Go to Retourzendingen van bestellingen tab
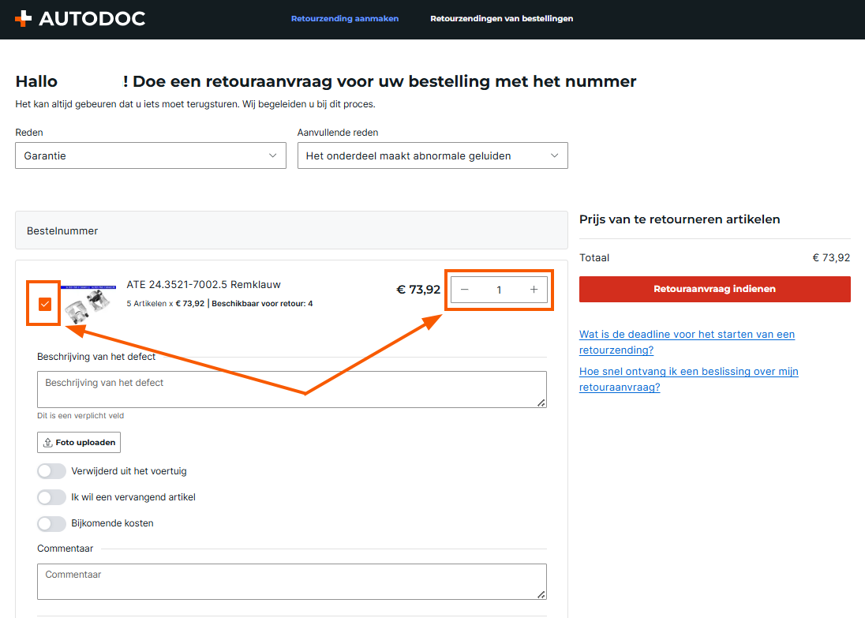 501,19
